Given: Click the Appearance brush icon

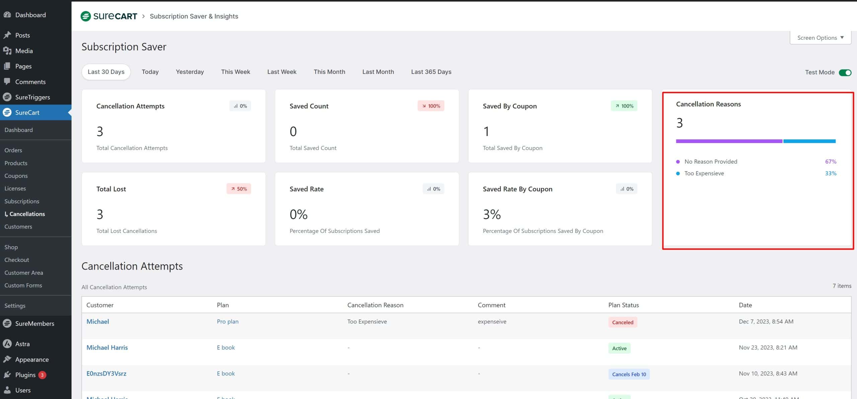Looking at the screenshot, I should [7, 359].
